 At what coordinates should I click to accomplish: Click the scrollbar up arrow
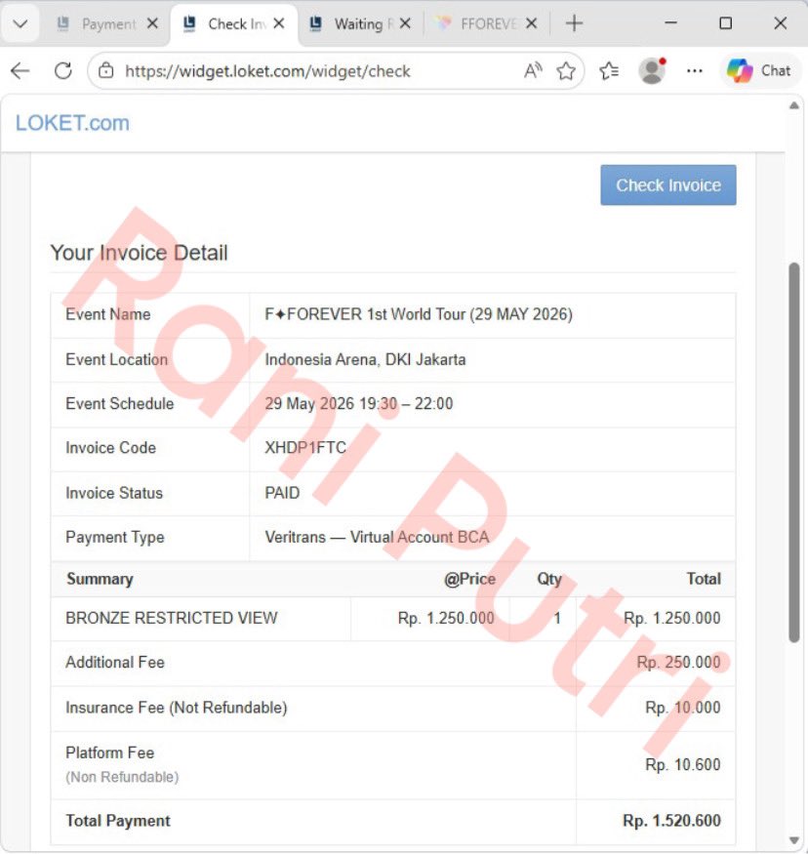tap(793, 105)
